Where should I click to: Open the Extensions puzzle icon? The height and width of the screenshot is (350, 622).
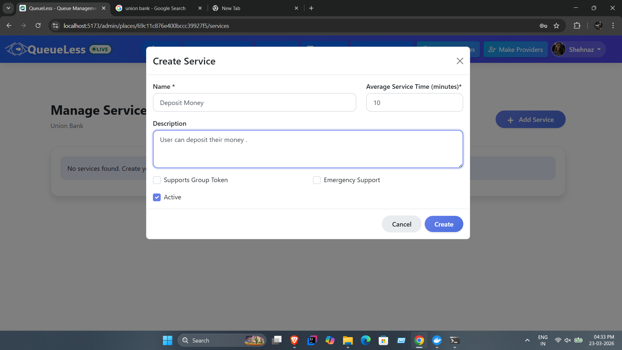pyautogui.click(x=577, y=26)
